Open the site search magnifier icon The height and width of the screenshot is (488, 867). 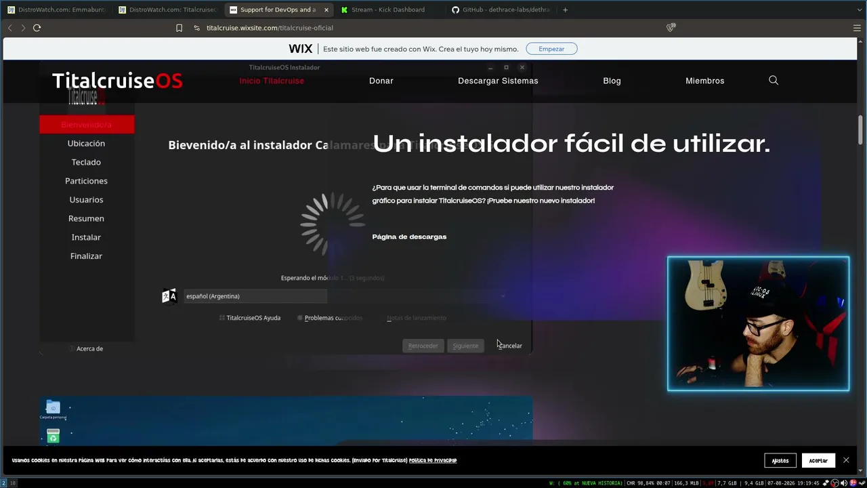coord(774,81)
